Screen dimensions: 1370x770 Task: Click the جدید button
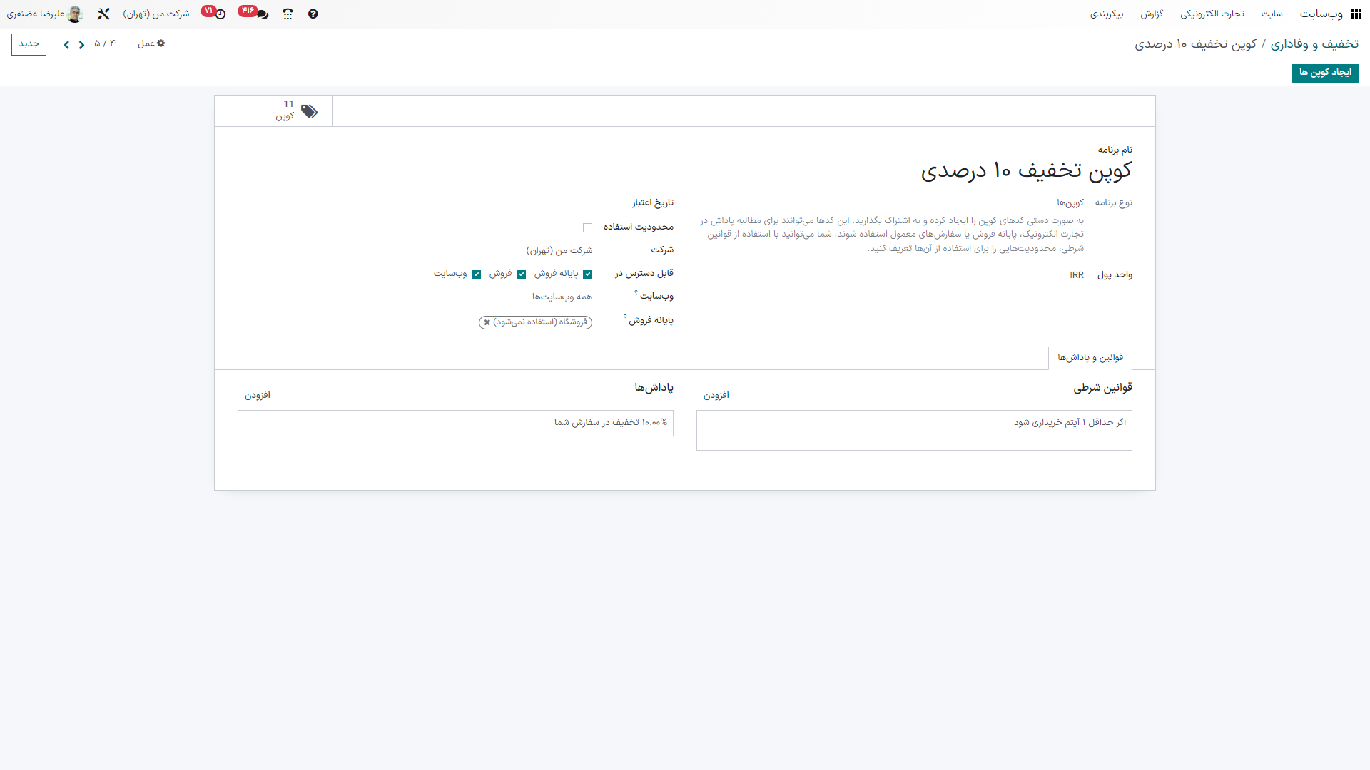[x=29, y=44]
